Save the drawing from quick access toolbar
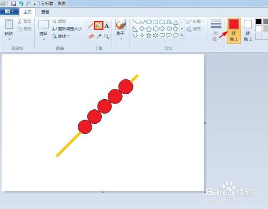The width and height of the screenshot is (268, 209). point(13,3)
